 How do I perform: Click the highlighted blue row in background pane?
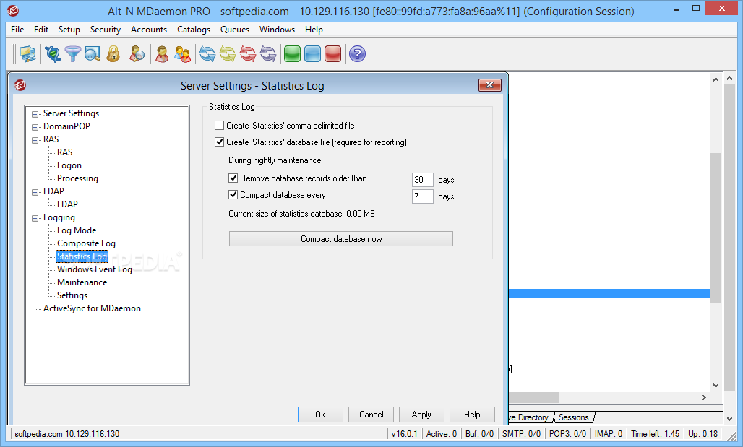[609, 294]
